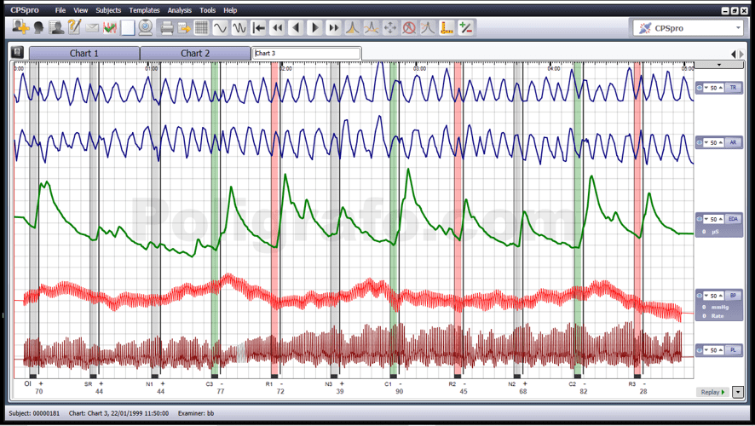Increase the AR channel gain with up arrow
Screen dimensions: 755x426
pyautogui.click(x=721, y=142)
